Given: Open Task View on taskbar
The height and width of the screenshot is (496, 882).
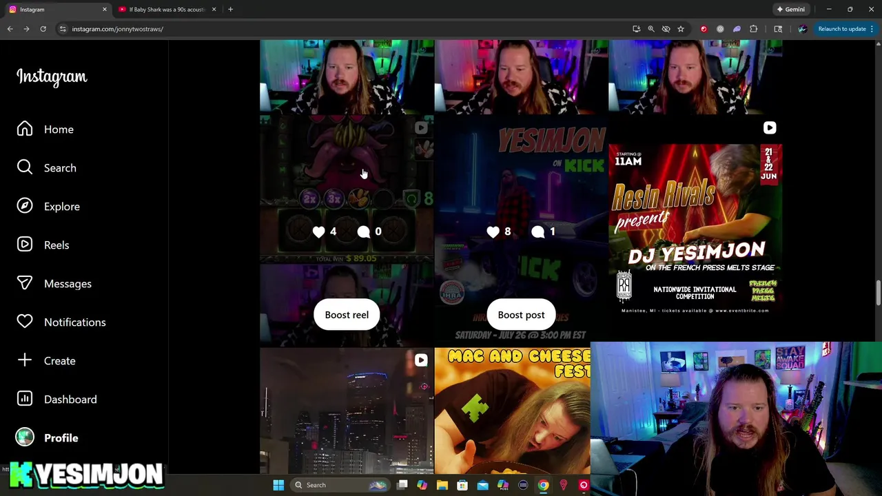Looking at the screenshot, I should [402, 485].
